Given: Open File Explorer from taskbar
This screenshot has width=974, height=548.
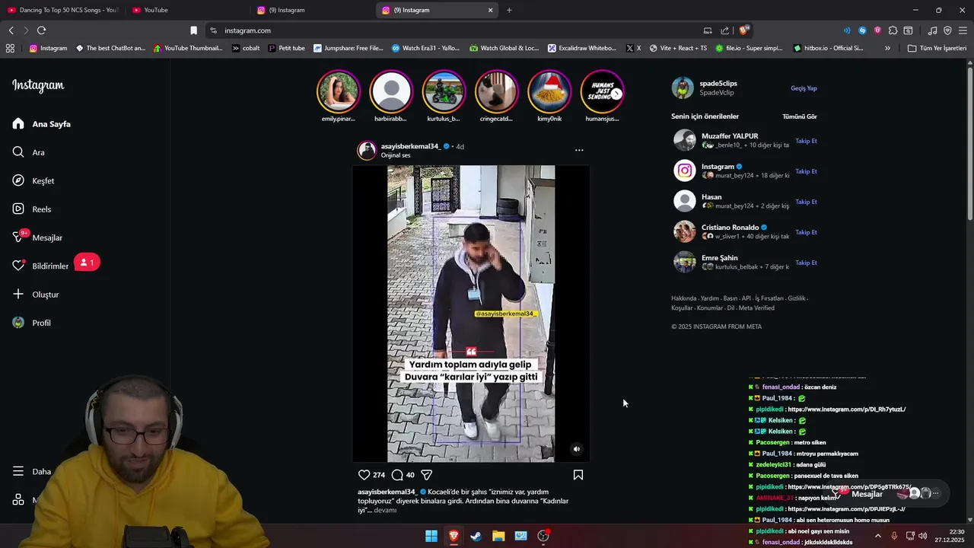Looking at the screenshot, I should [498, 536].
